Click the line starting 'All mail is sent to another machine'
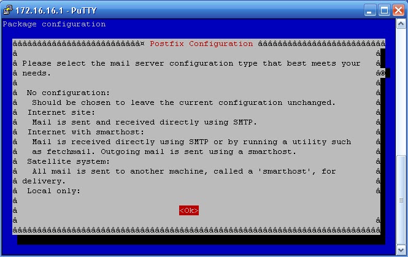This screenshot has height=257, width=408. 183,171
